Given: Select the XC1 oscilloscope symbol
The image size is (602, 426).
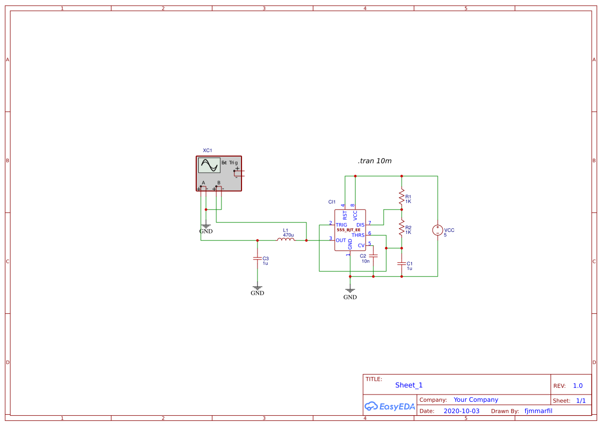Looking at the screenshot, I should [218, 173].
